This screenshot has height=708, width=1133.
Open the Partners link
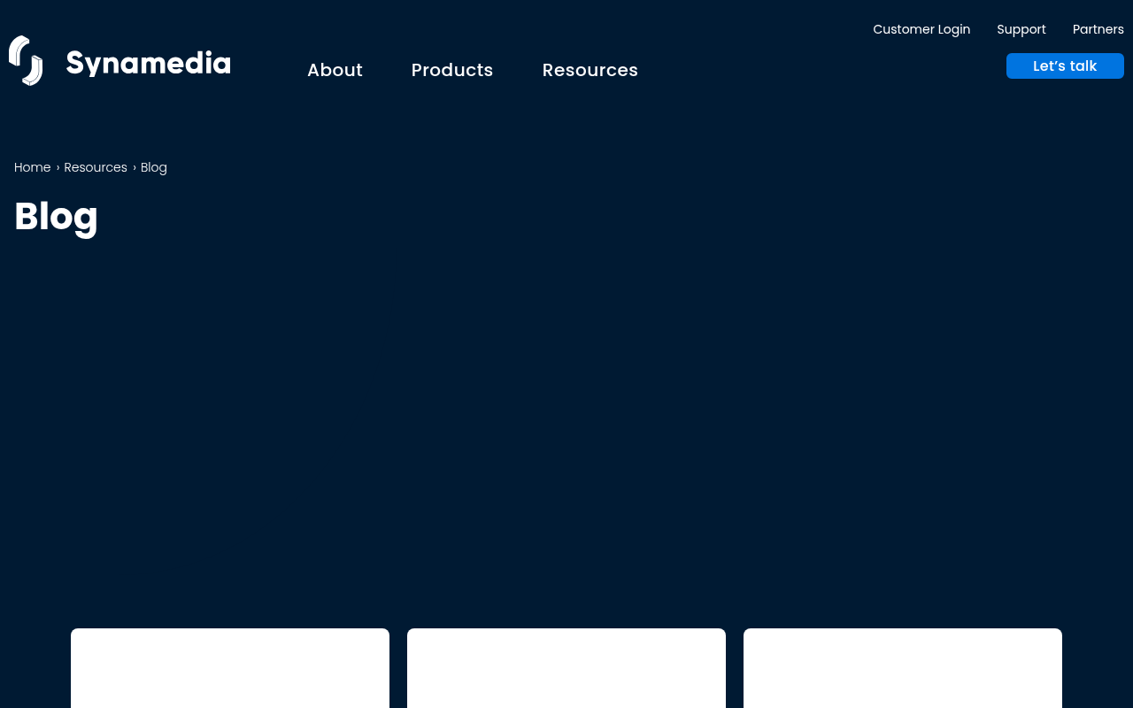click(1098, 29)
